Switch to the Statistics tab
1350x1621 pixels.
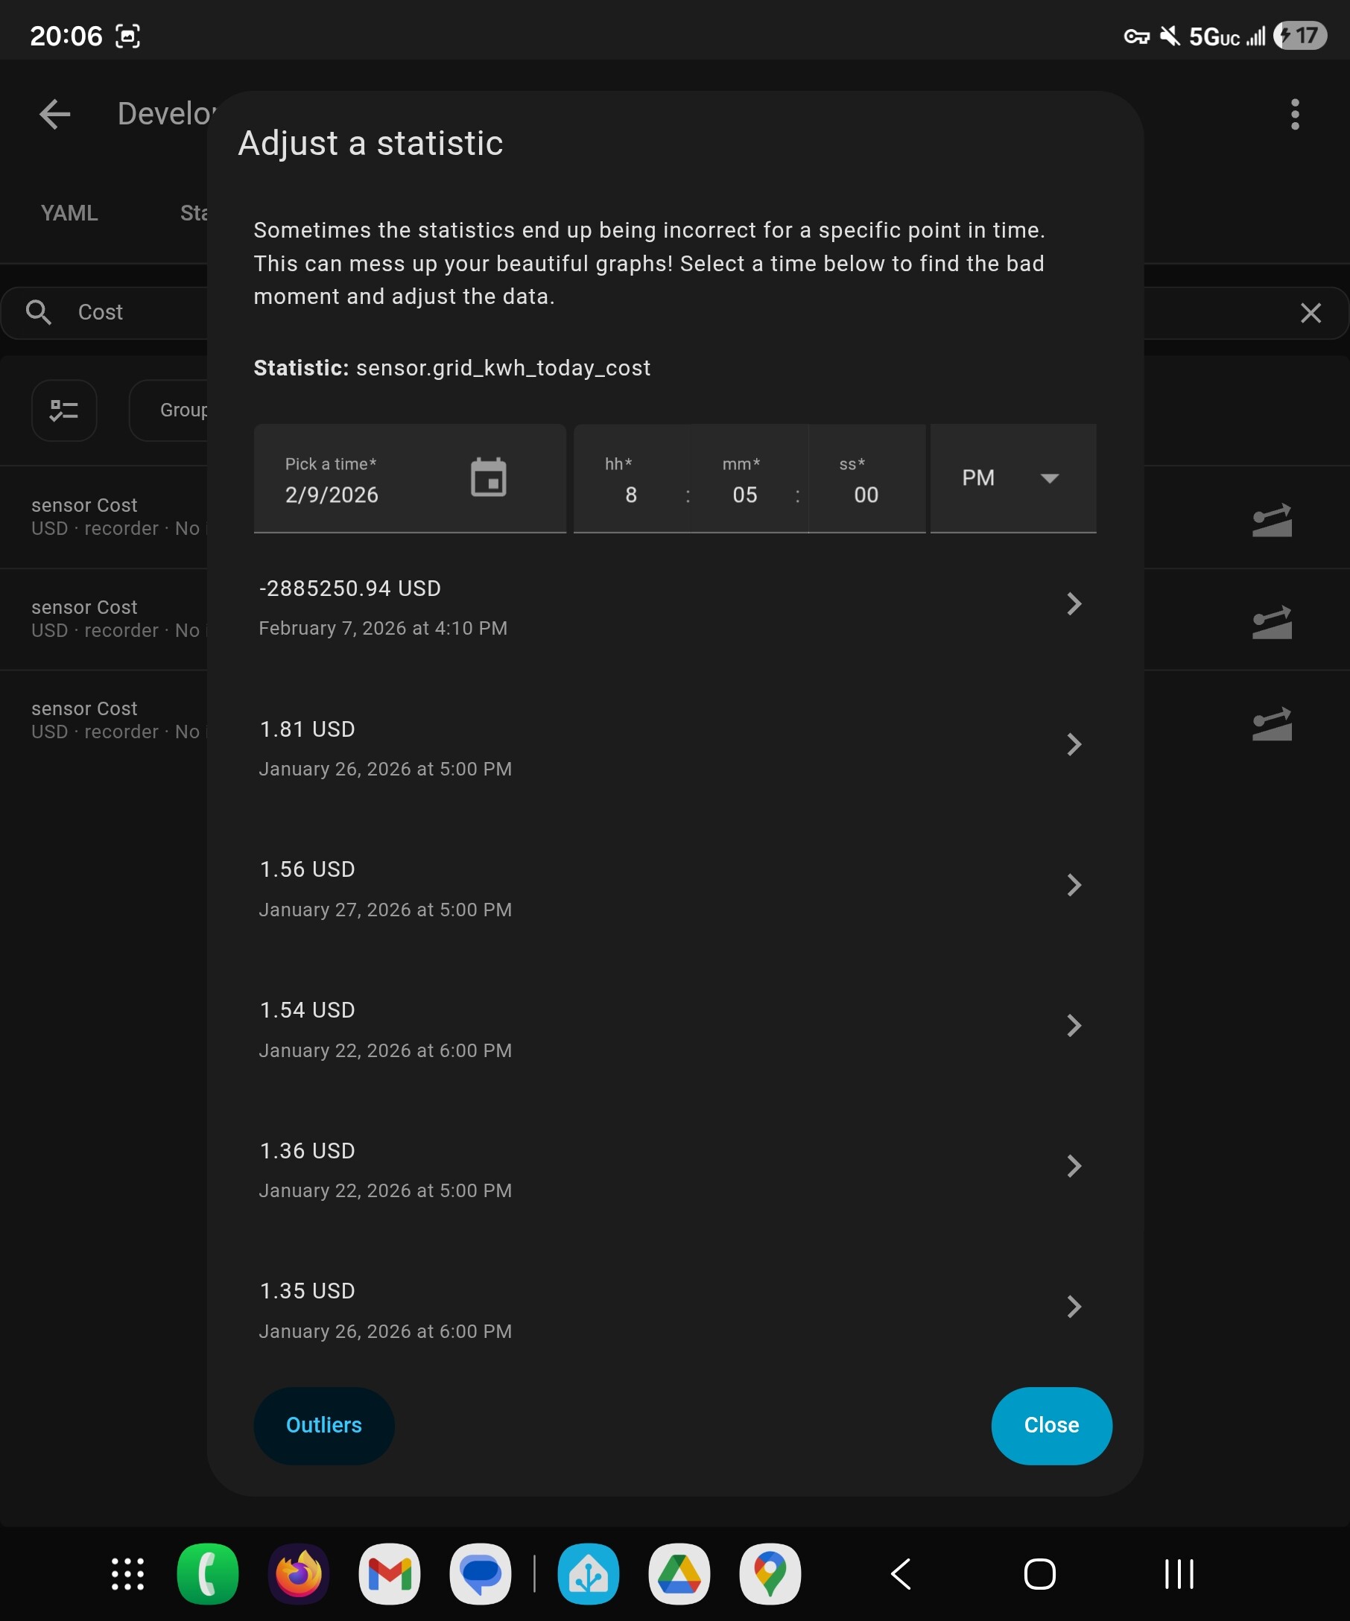(194, 213)
